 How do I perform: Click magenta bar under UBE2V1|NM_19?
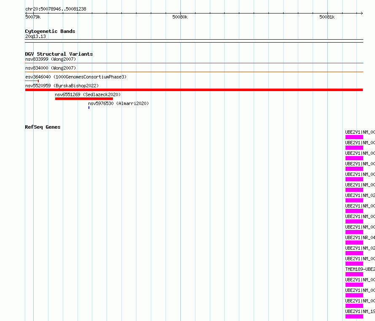pyautogui.click(x=354, y=316)
